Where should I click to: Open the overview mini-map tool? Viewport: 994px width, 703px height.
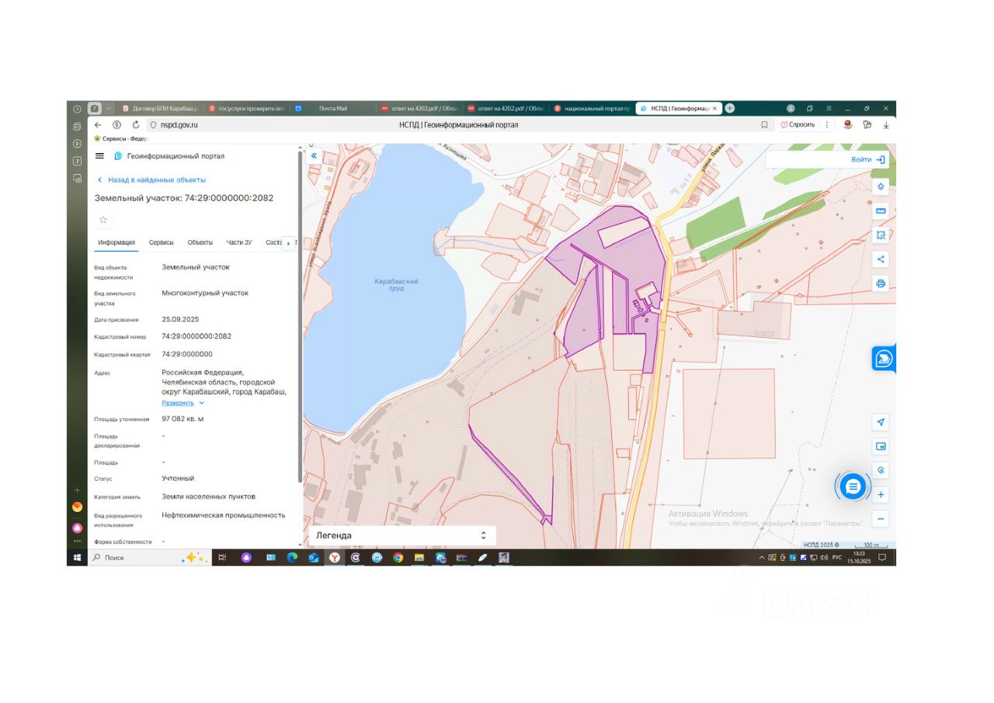[881, 447]
